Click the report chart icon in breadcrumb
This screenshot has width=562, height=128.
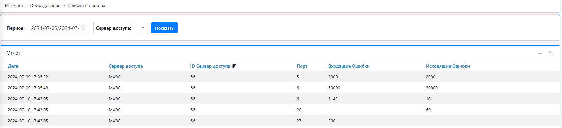click(x=7, y=5)
